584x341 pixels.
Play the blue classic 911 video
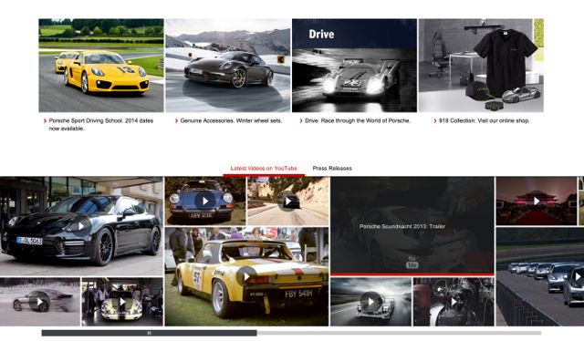tap(205, 201)
